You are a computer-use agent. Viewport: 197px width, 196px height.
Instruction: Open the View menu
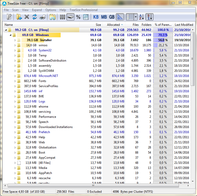coord(25,10)
